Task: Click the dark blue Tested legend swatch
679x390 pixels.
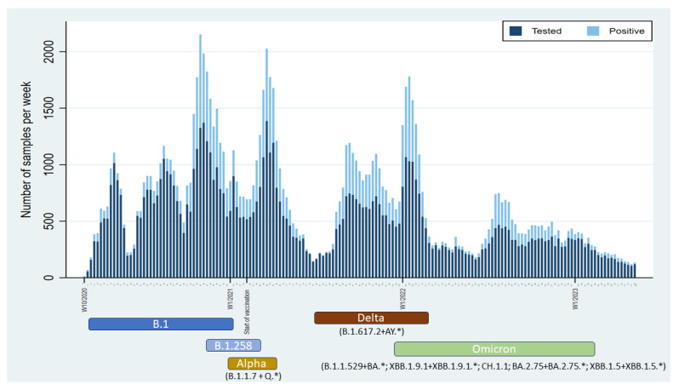Action: point(516,31)
